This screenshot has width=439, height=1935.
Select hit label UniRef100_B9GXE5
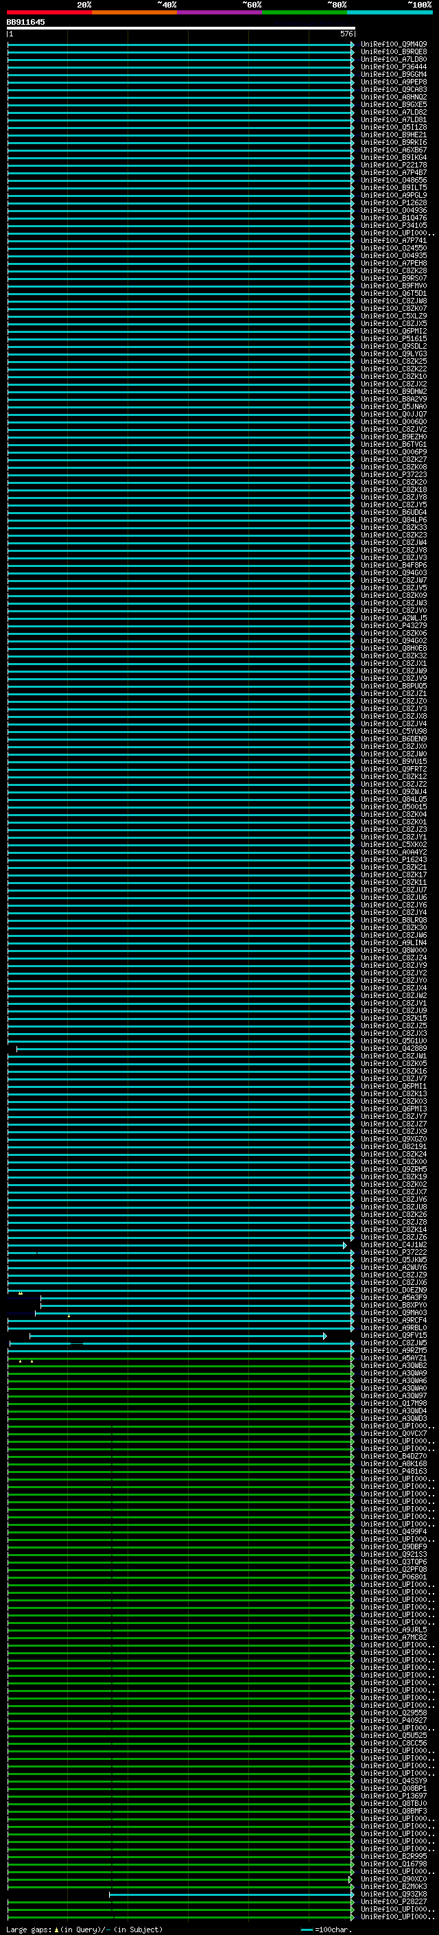[394, 104]
